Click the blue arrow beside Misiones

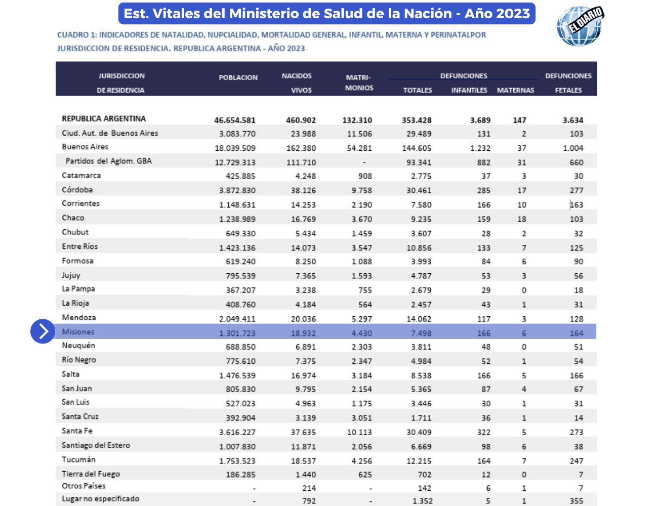pyautogui.click(x=43, y=331)
